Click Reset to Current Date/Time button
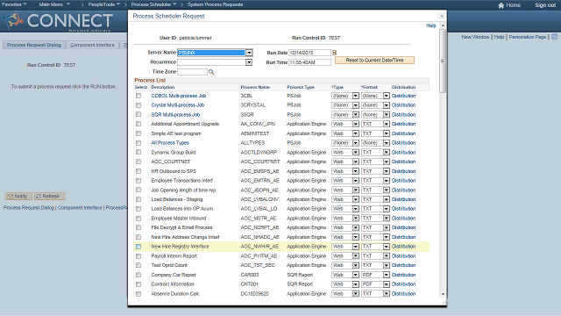This screenshot has height=316, width=561. point(374,61)
